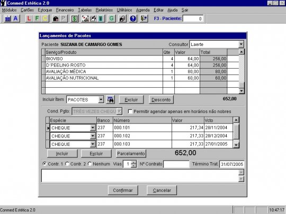
Task: Click the yellow letter C toolbar icon
Action: click(x=45, y=18)
